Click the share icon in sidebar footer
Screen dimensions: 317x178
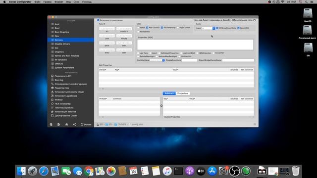tap(74, 125)
